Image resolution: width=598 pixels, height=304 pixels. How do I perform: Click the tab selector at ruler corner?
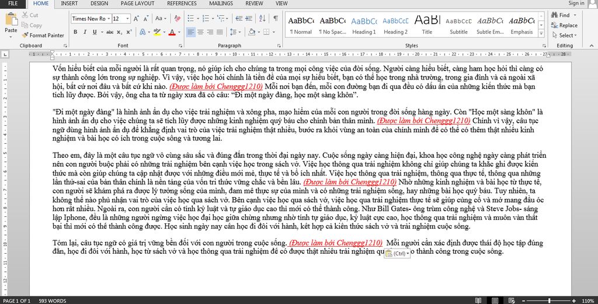tap(5, 54)
